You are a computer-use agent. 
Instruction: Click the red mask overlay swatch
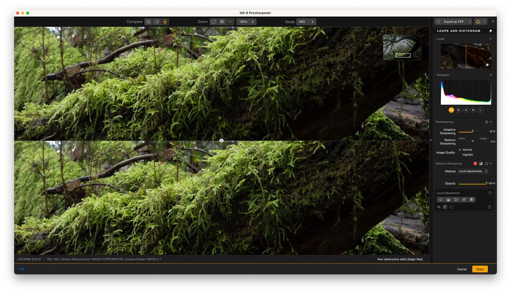click(475, 163)
